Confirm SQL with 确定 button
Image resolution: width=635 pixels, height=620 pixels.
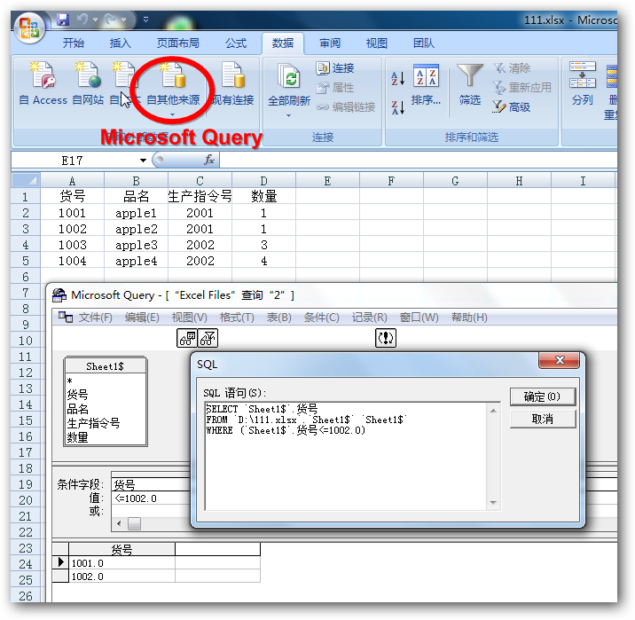(542, 396)
